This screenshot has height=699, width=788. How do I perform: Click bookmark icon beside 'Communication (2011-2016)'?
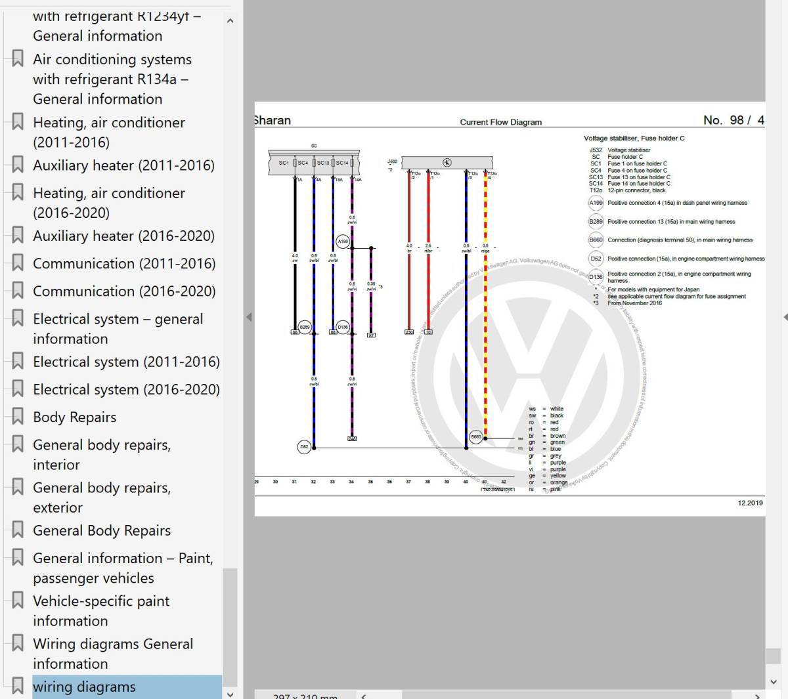tap(18, 263)
